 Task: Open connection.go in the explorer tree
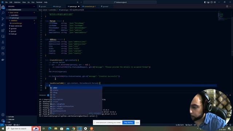pyautogui.click(x=17, y=23)
